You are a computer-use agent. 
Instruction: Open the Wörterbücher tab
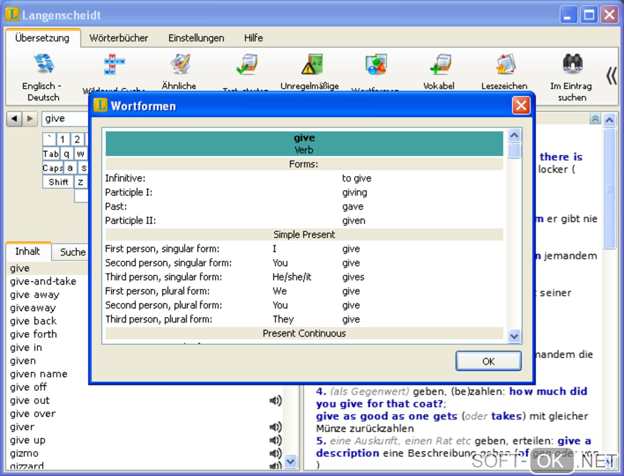pyautogui.click(x=119, y=38)
